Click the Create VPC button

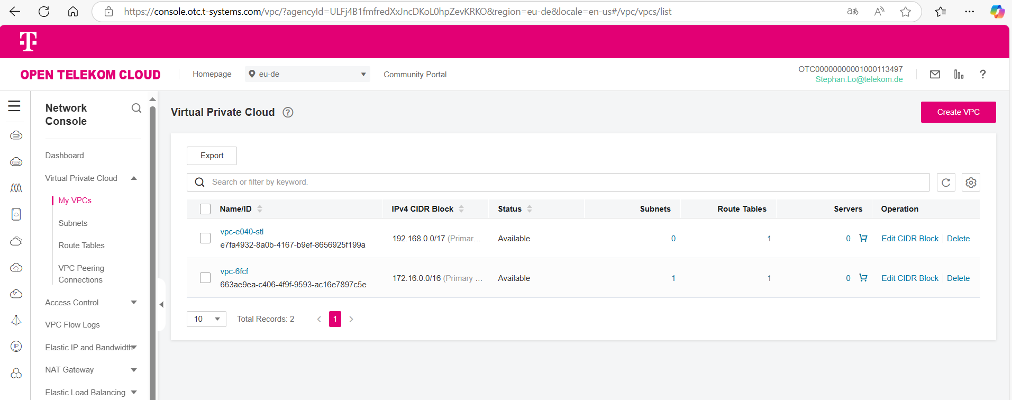pyautogui.click(x=958, y=112)
